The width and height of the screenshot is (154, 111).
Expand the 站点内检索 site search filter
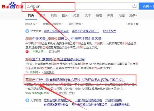pos(76,24)
